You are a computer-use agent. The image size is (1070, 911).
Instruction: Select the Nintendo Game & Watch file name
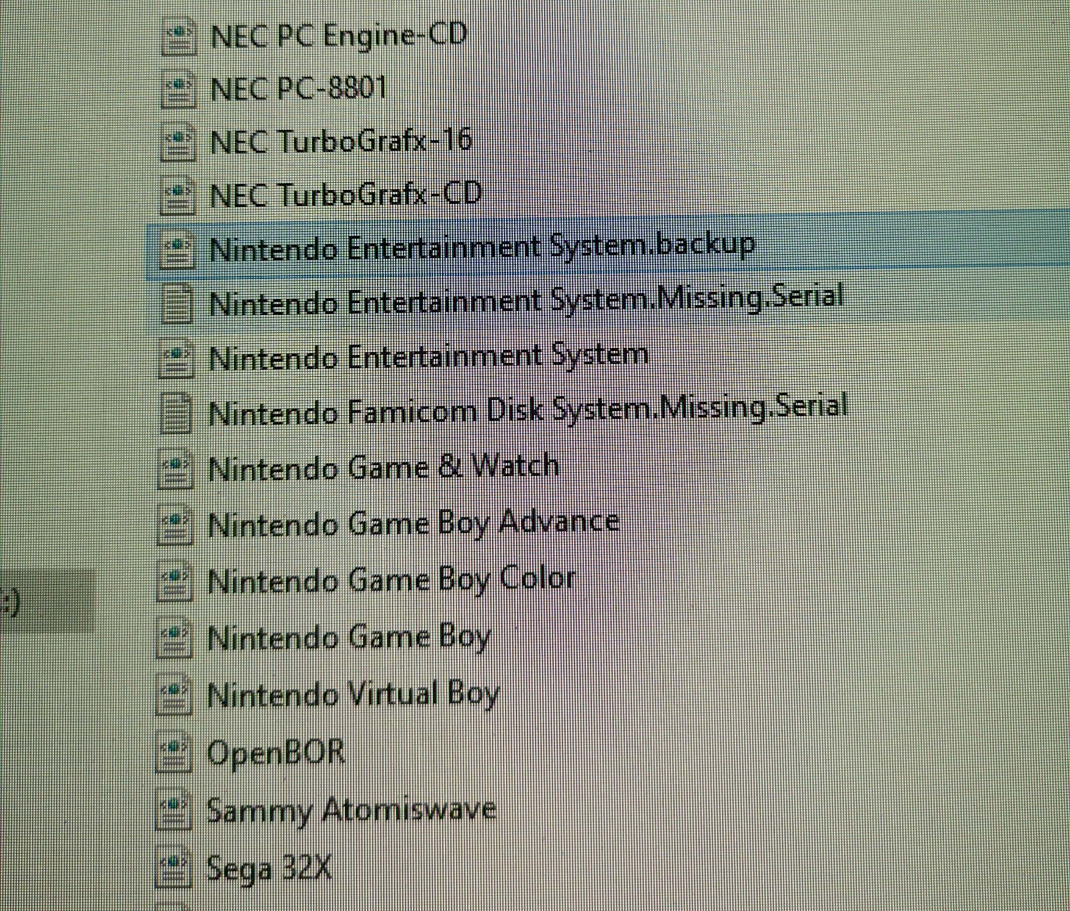[x=383, y=466]
